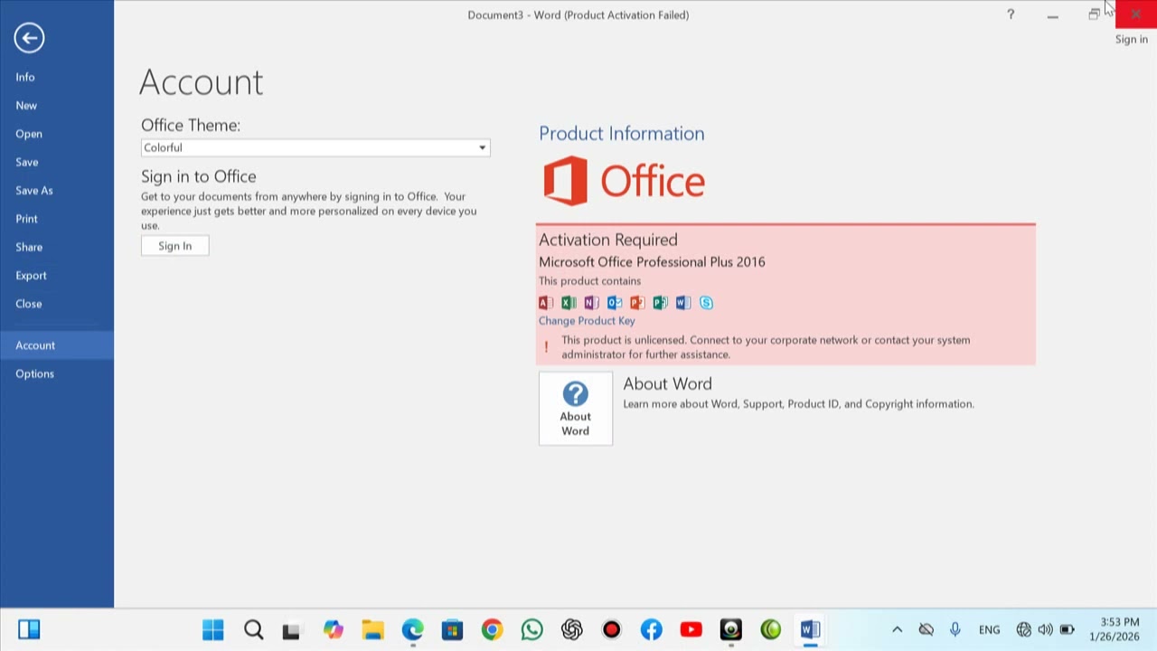Open Task View on the taskbar

(x=291, y=629)
